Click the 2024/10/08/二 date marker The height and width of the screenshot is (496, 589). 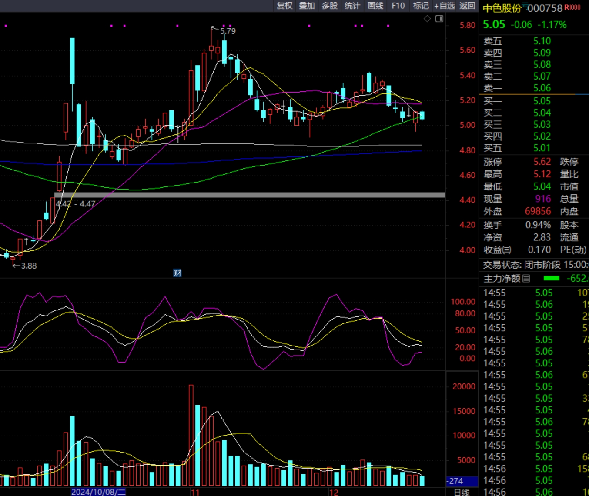99,492
